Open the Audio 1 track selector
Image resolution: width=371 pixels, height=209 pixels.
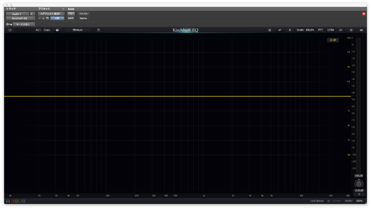pos(17,14)
